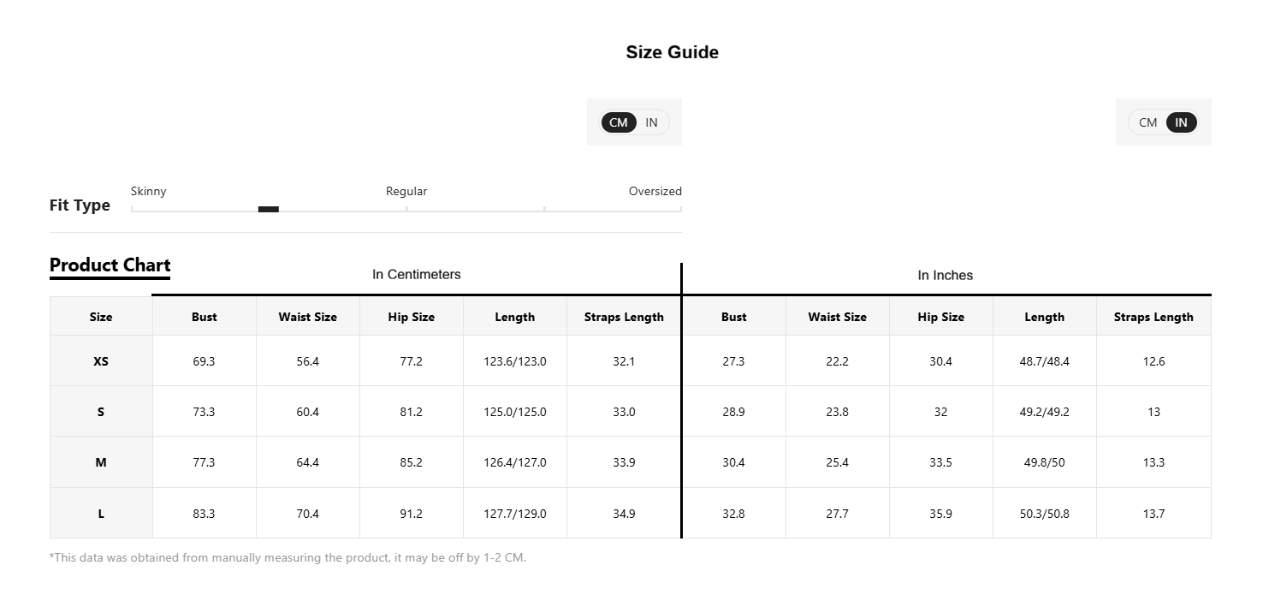The image size is (1263, 601).
Task: Click the Size column header
Action: [101, 317]
